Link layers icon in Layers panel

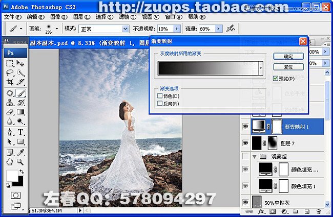[249, 211]
